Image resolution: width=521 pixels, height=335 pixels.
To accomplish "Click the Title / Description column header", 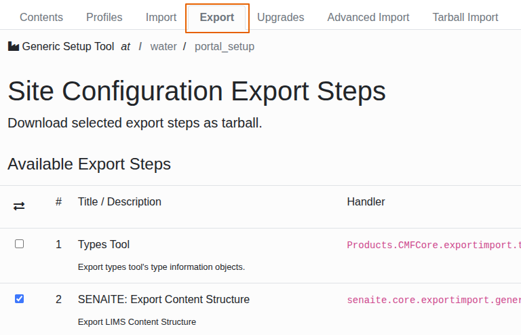I will click(119, 202).
